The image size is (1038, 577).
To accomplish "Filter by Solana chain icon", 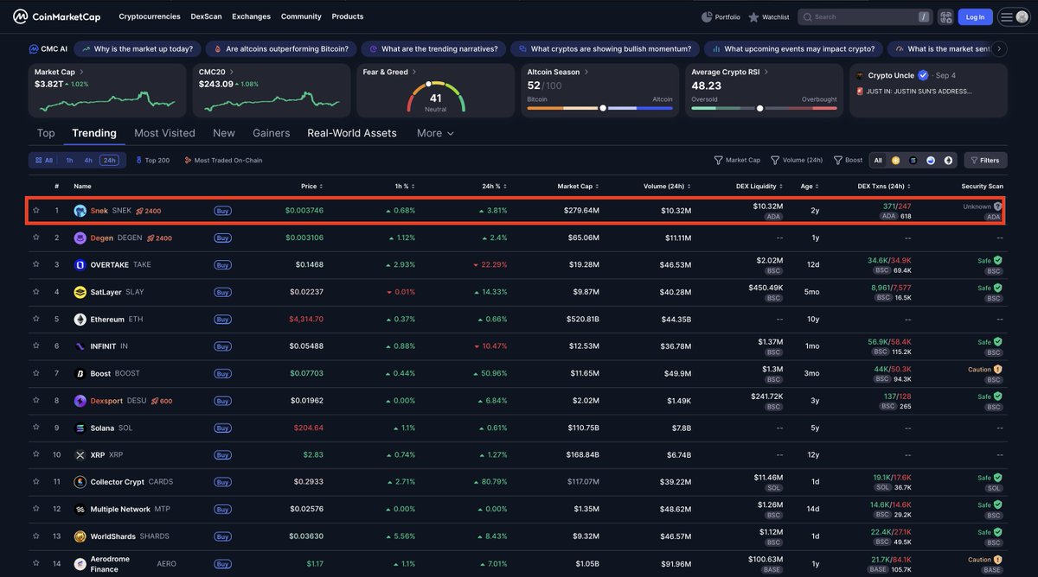I will click(913, 160).
